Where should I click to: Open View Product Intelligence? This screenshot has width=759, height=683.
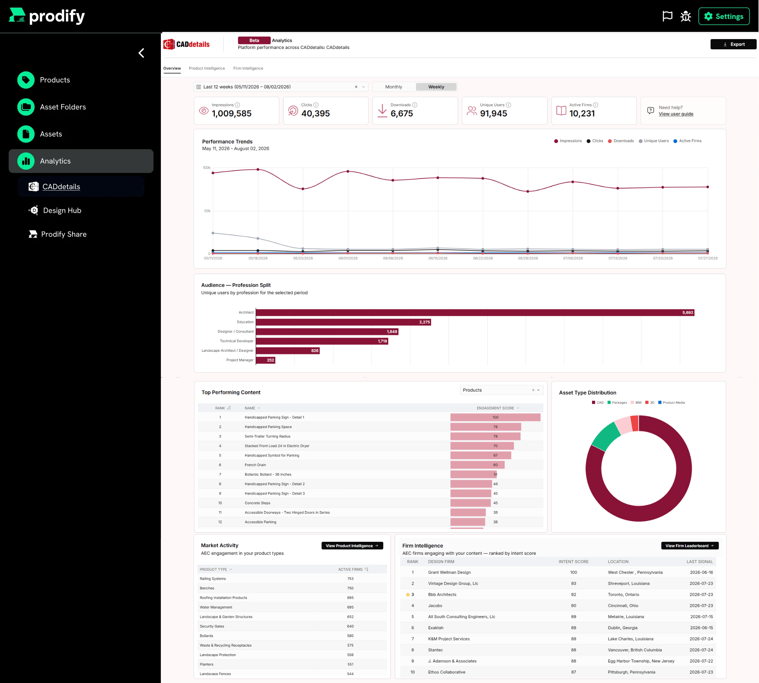(352, 546)
